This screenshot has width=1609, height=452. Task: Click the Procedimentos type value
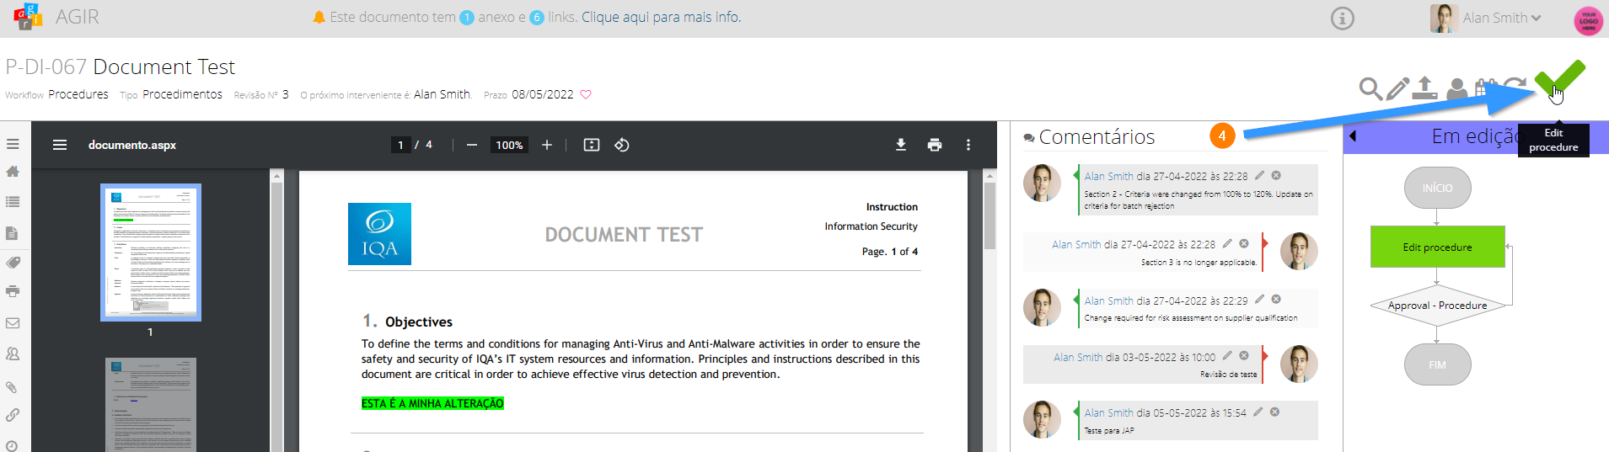[182, 94]
